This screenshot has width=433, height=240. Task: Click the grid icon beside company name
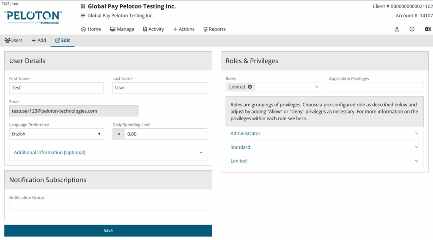click(83, 7)
